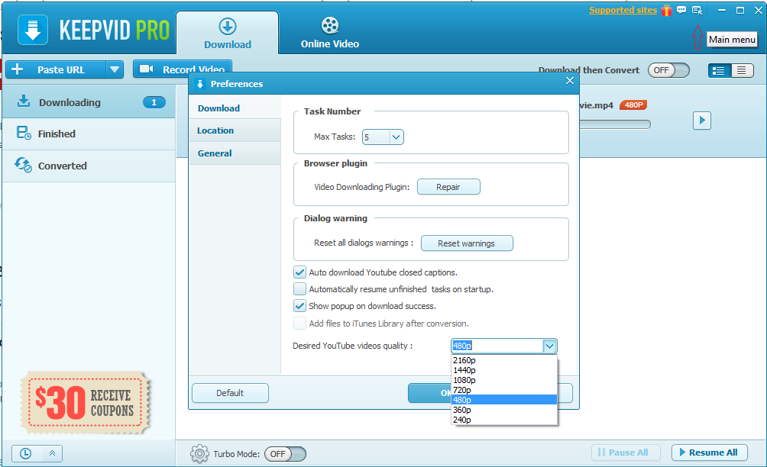The image size is (767, 467).
Task: Switch to compact list view icon
Action: (x=742, y=71)
